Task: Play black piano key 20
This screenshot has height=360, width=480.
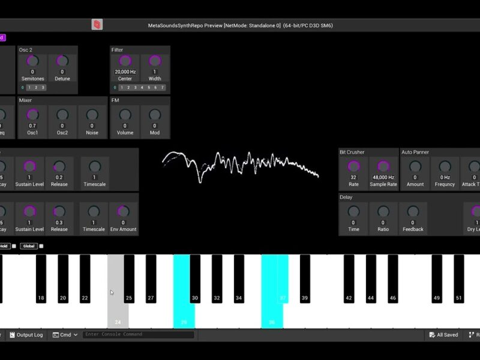Action: (63, 278)
